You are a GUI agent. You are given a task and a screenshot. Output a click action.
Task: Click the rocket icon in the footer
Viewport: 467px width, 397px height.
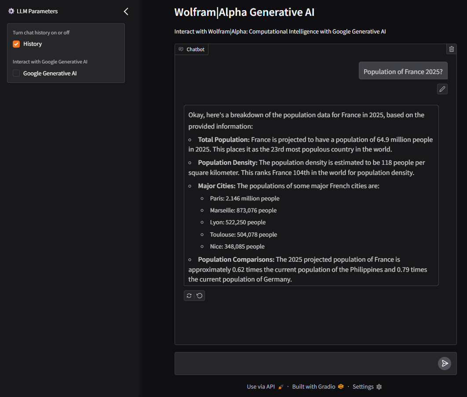281,387
